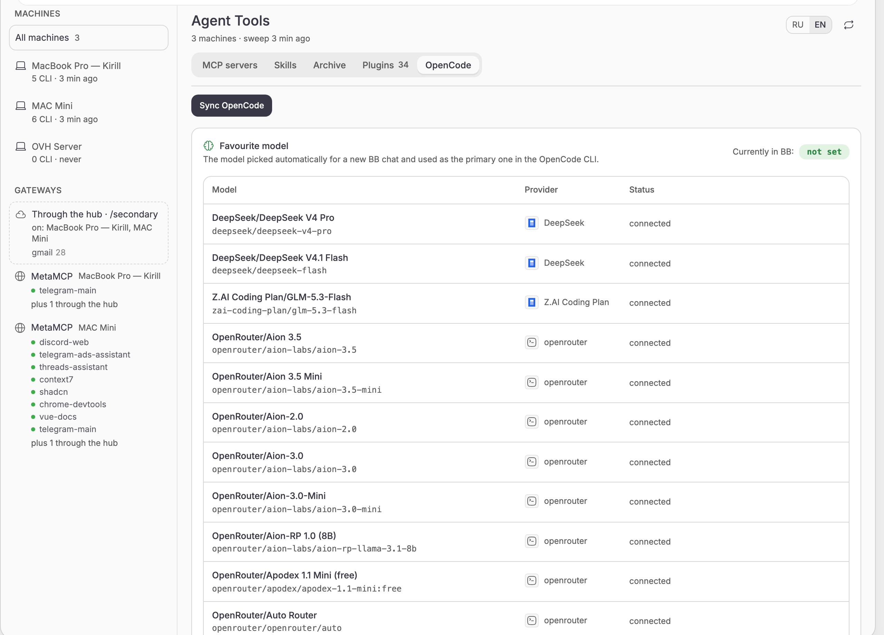The width and height of the screenshot is (884, 635).
Task: Open the Skills tab
Action: (x=285, y=65)
